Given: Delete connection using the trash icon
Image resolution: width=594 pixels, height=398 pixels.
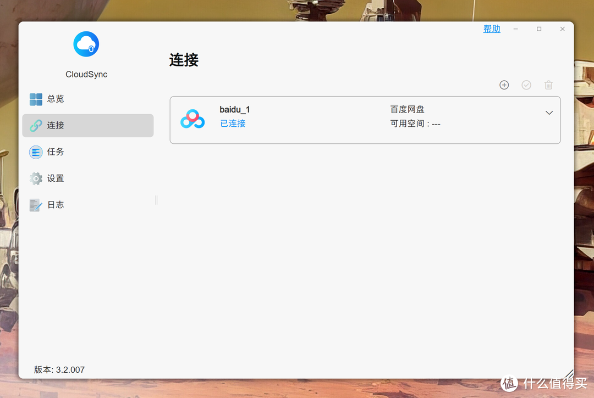Looking at the screenshot, I should click(548, 85).
